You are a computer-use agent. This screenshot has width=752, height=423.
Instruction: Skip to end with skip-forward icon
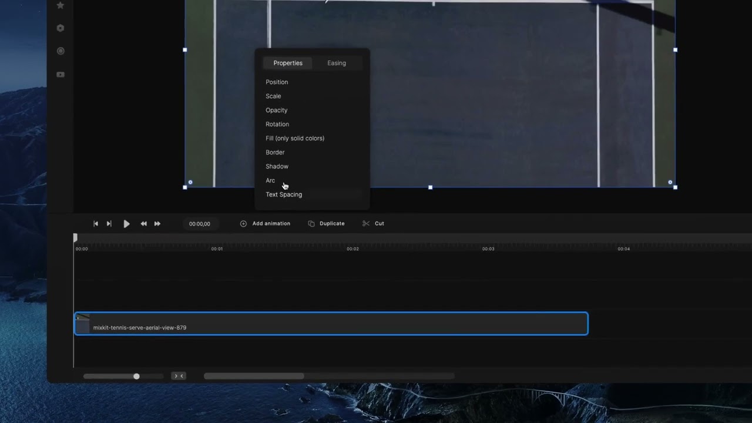(109, 224)
